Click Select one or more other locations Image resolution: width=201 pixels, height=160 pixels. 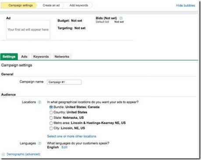coord(72,136)
